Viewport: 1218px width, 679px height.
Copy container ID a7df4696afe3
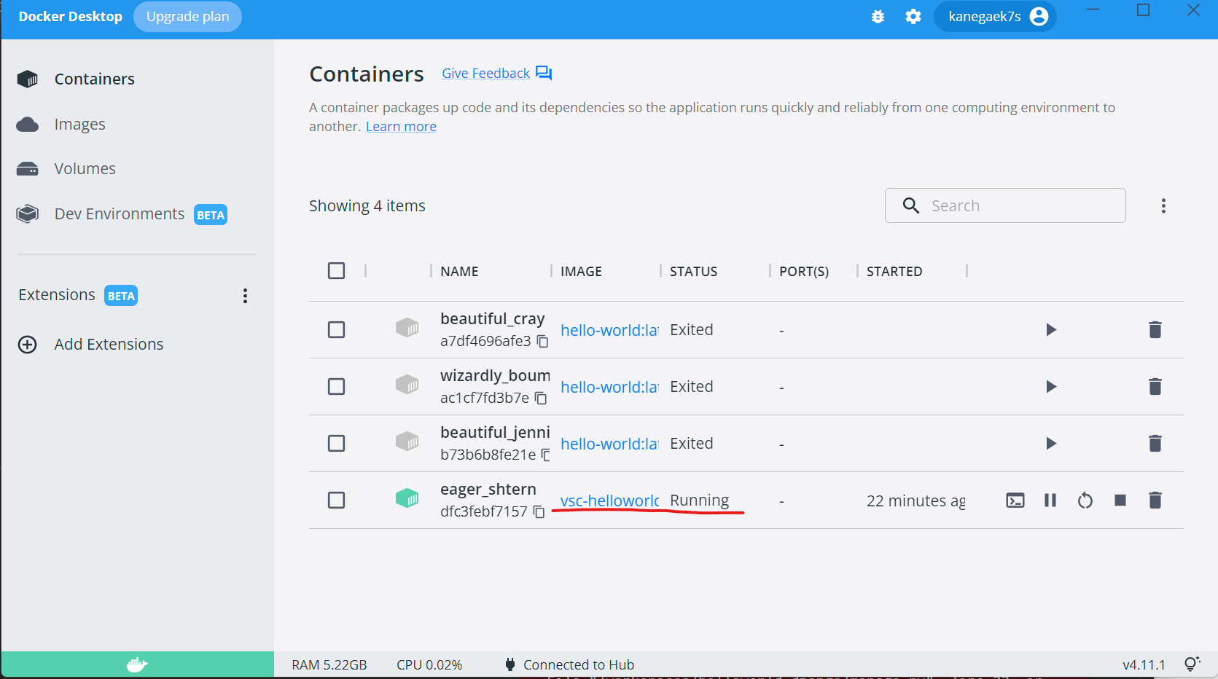point(543,342)
